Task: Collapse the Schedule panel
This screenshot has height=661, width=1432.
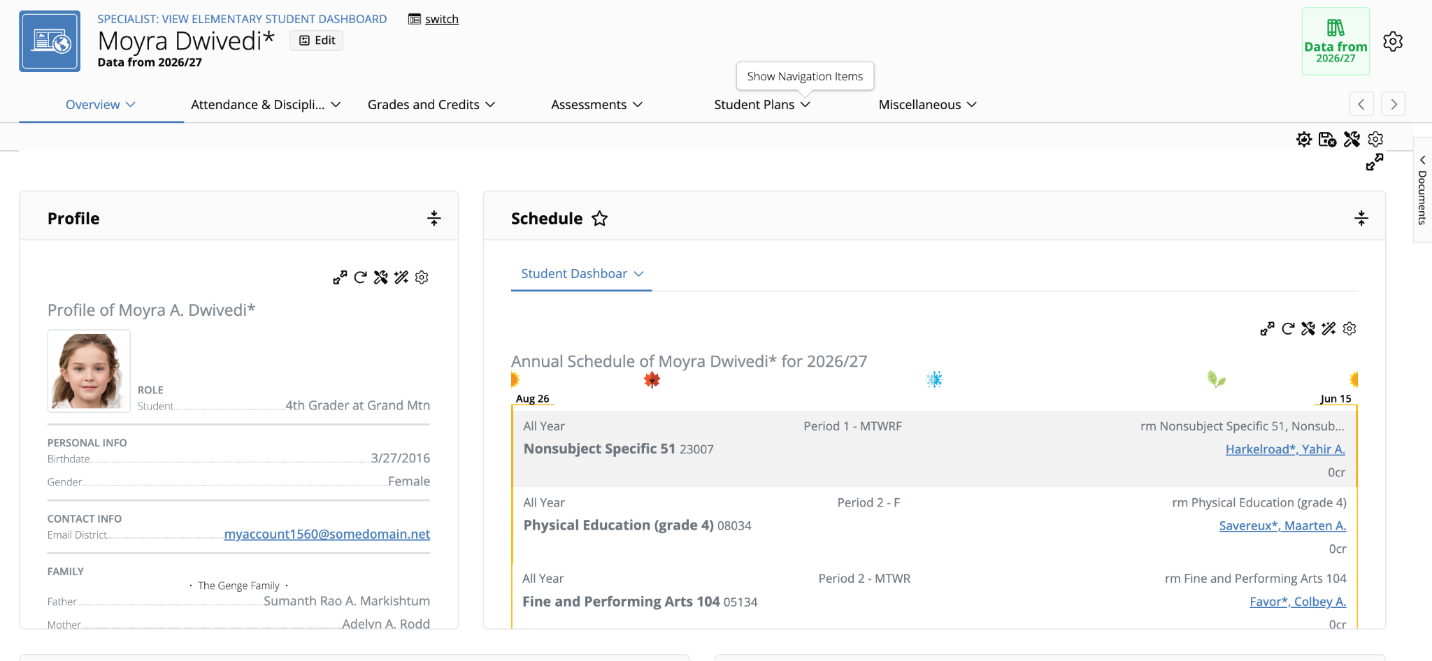Action: (x=1361, y=218)
